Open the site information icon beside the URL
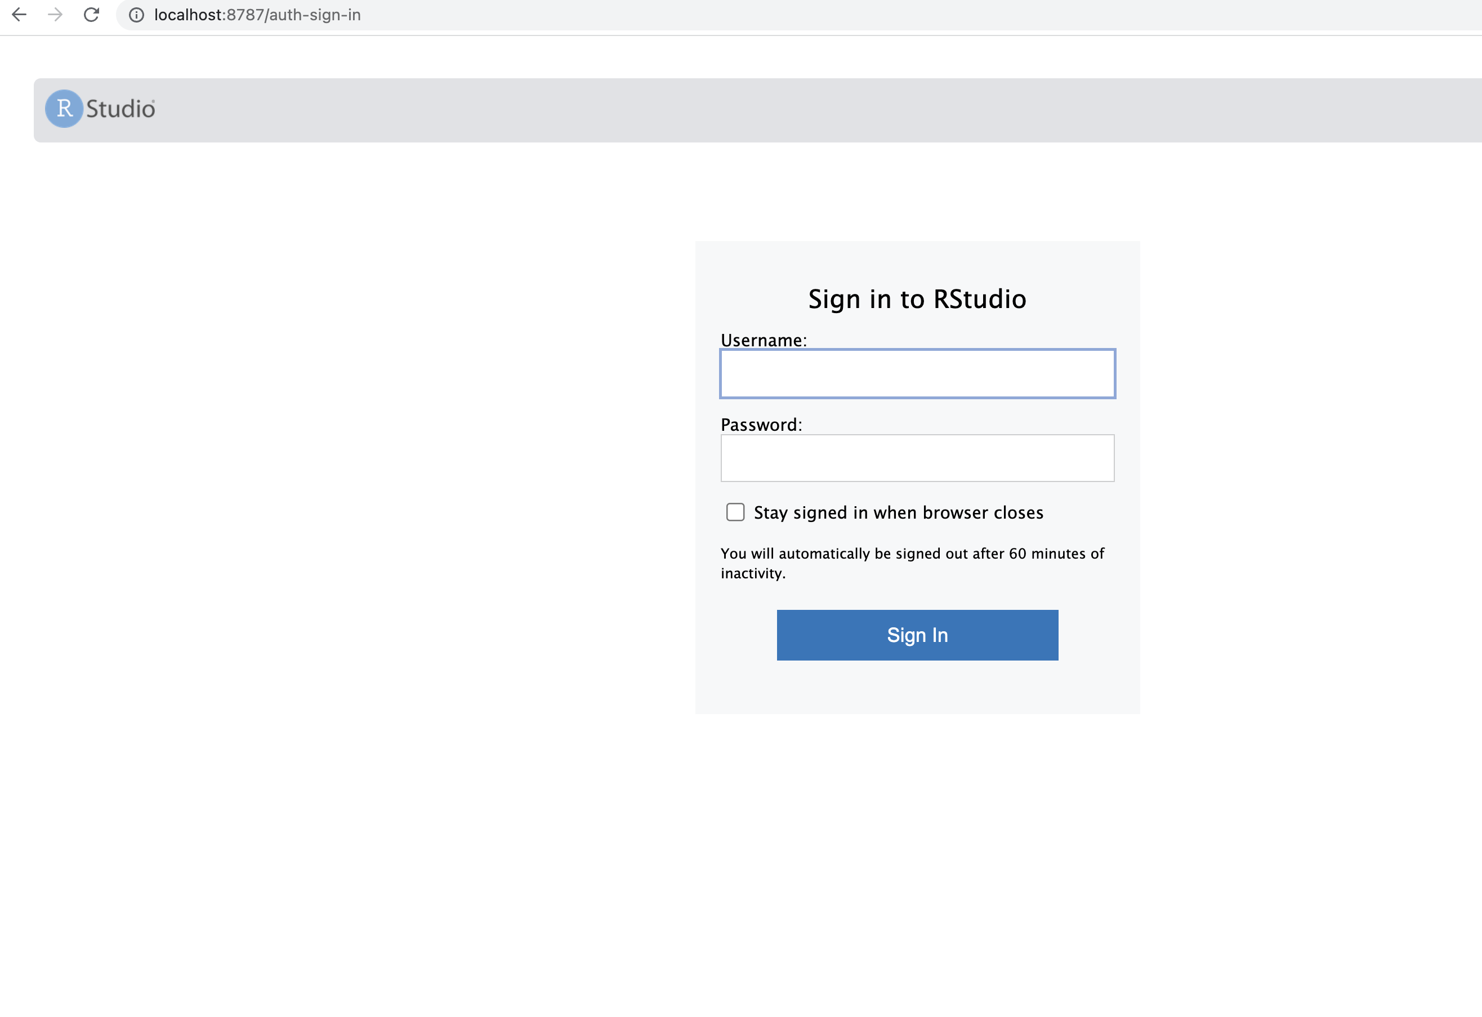This screenshot has width=1482, height=1017. click(136, 15)
